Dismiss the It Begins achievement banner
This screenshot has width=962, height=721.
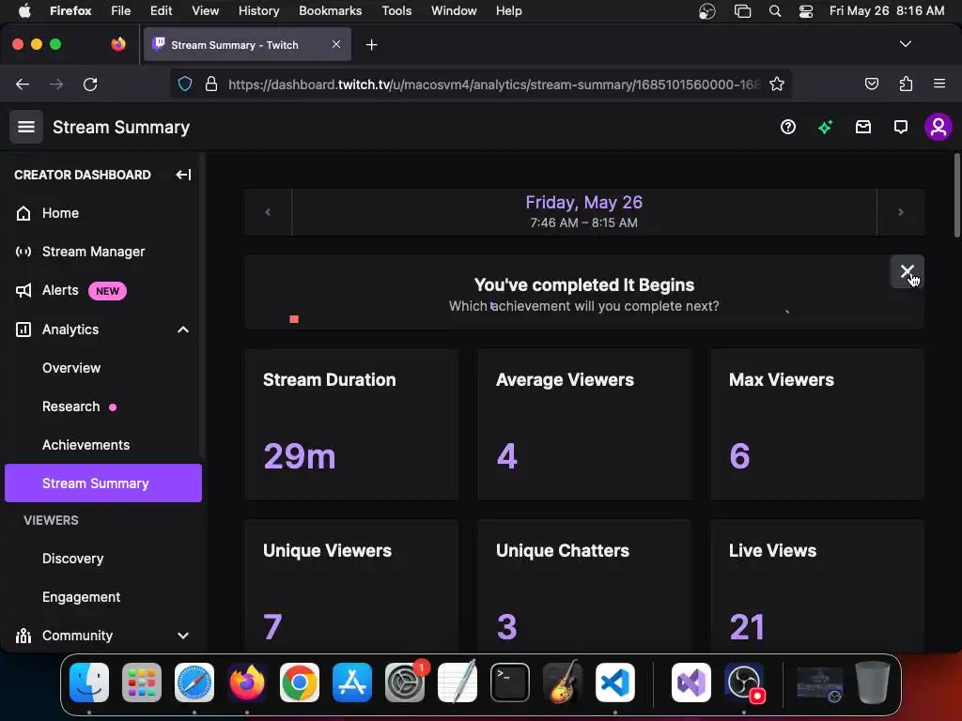click(x=907, y=271)
